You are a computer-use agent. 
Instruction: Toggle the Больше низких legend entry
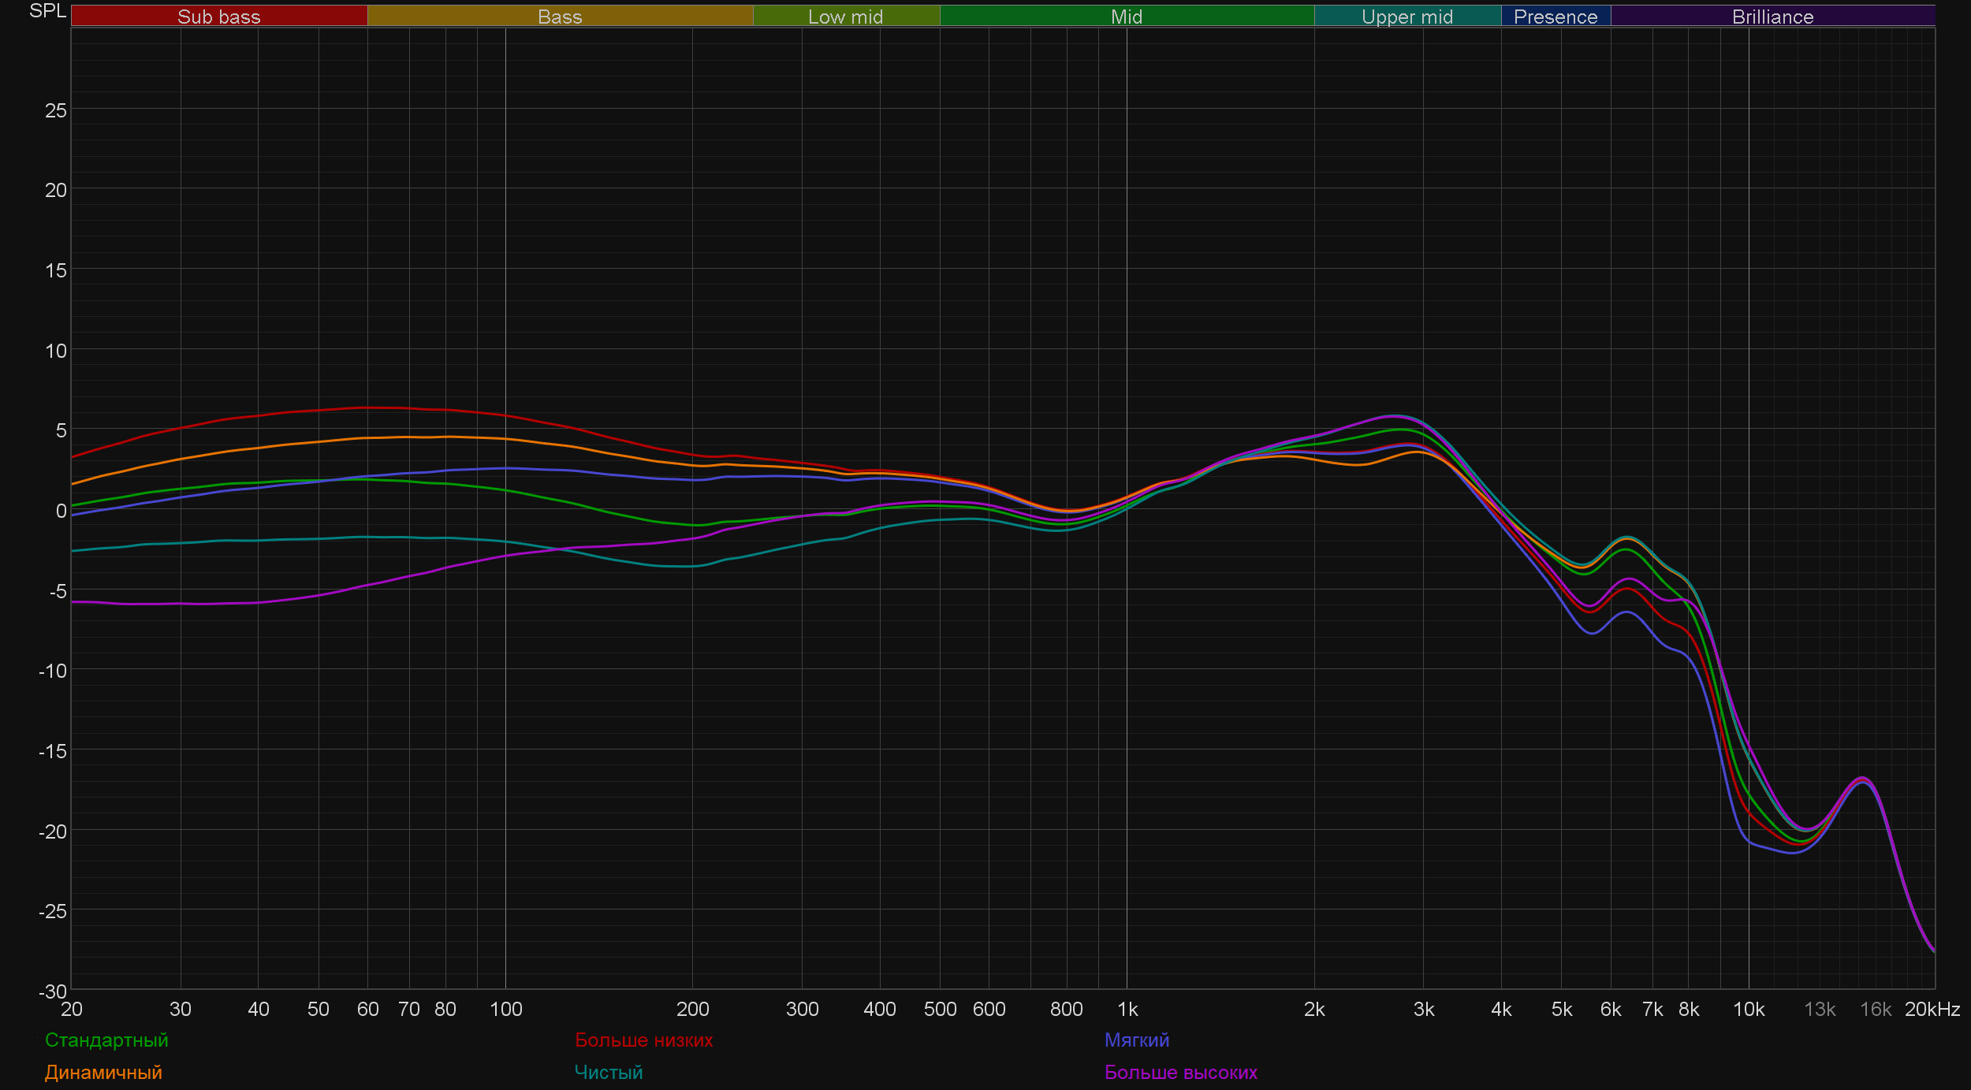click(643, 1040)
